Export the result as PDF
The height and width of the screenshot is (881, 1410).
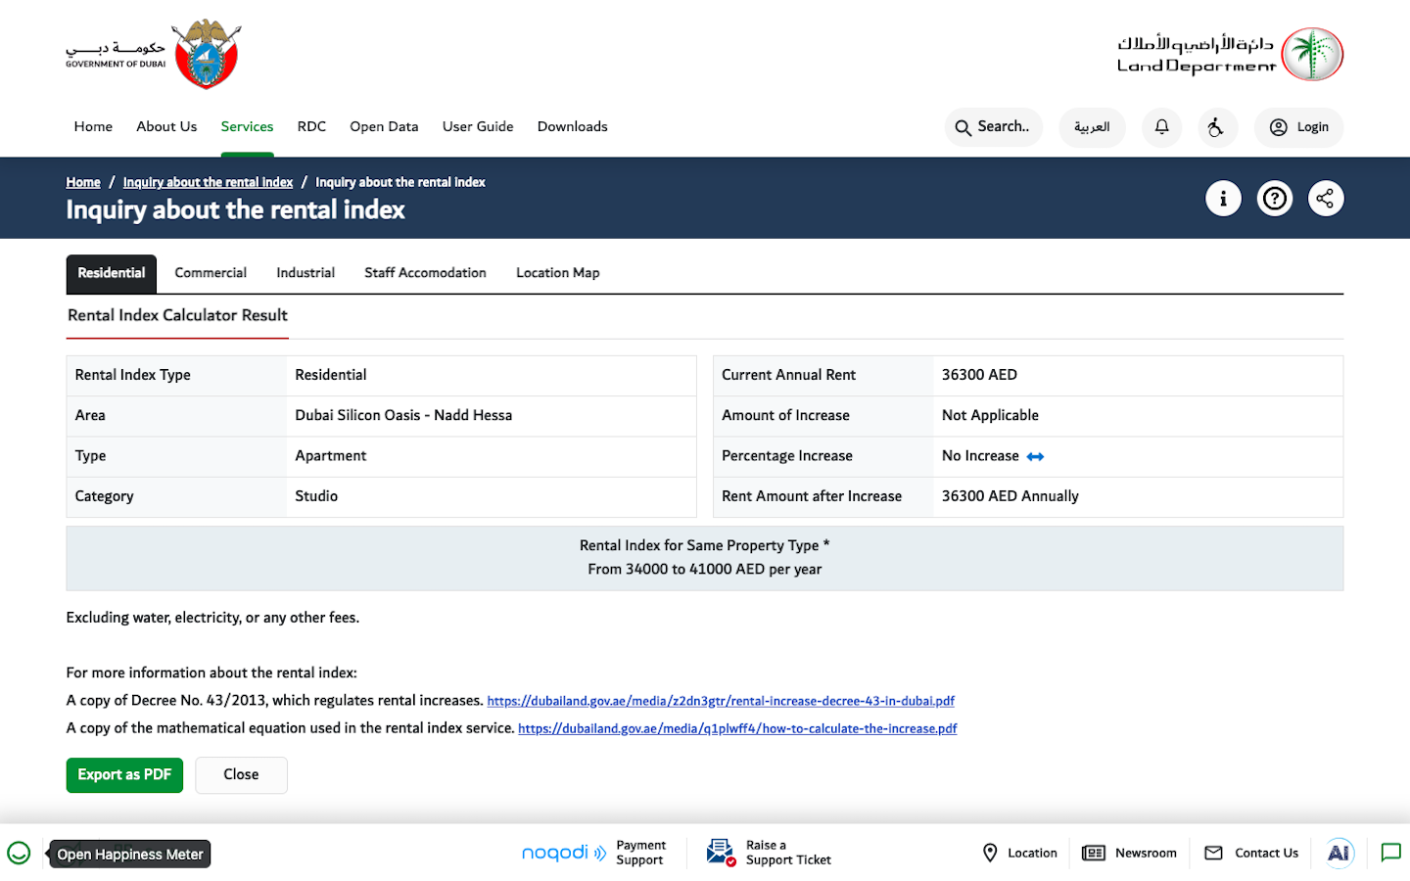(x=124, y=774)
